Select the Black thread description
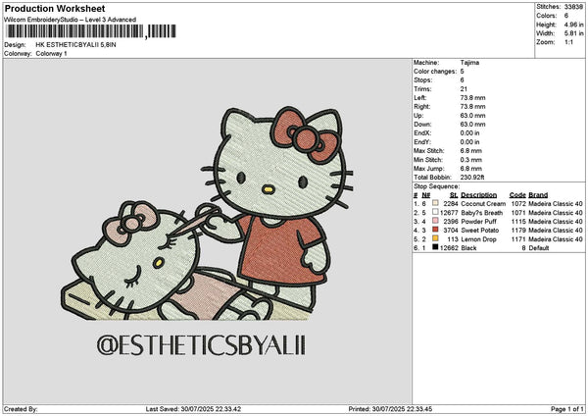The image size is (588, 416). pos(468,248)
